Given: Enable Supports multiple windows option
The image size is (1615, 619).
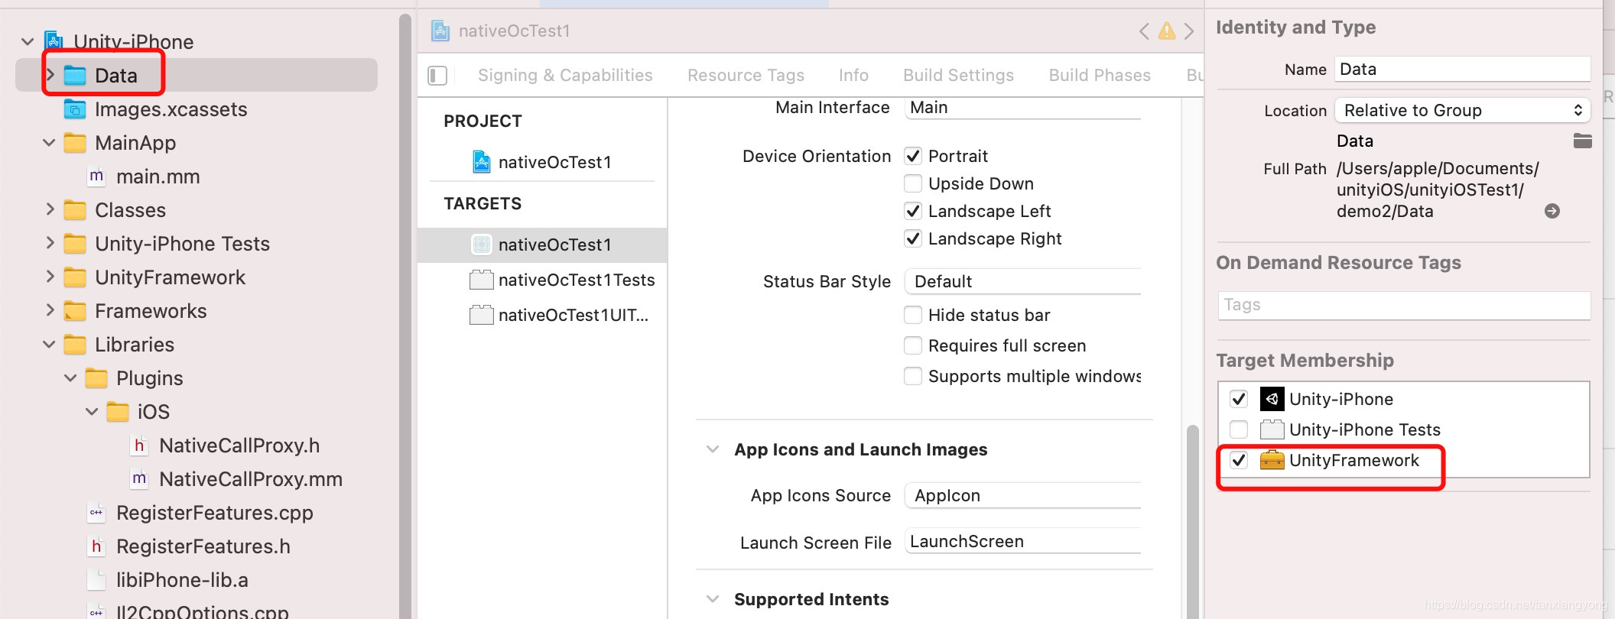Looking at the screenshot, I should (x=913, y=376).
